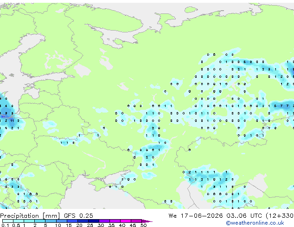This screenshot has width=294, height=227.
Task: Open the weatheronline.co.uk copyright link
Action: (x=255, y=223)
